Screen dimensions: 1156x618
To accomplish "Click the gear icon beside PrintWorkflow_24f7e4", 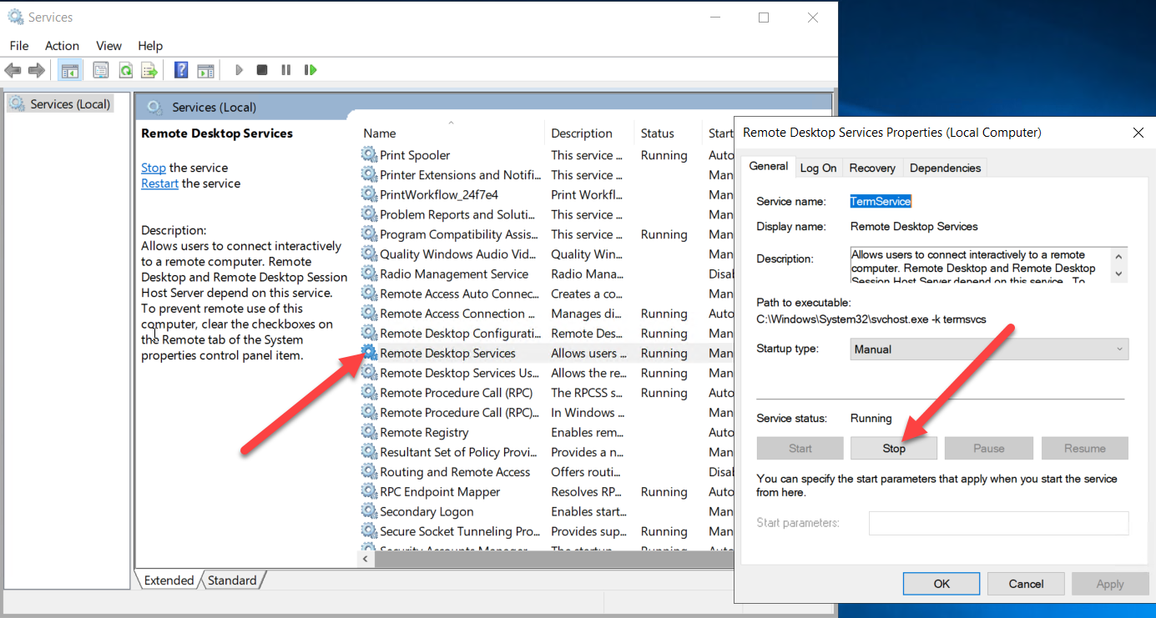I will point(369,194).
